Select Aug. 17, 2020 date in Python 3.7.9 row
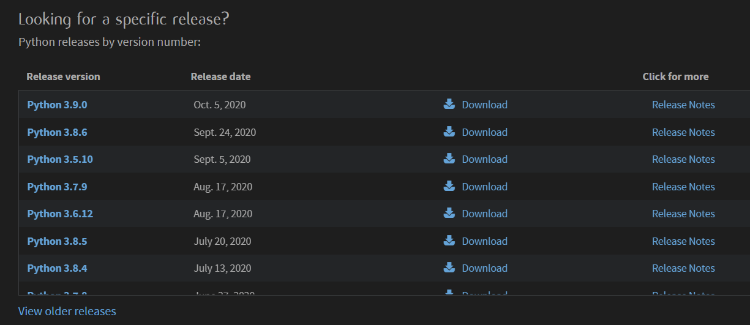This screenshot has height=325, width=750. pos(223,187)
